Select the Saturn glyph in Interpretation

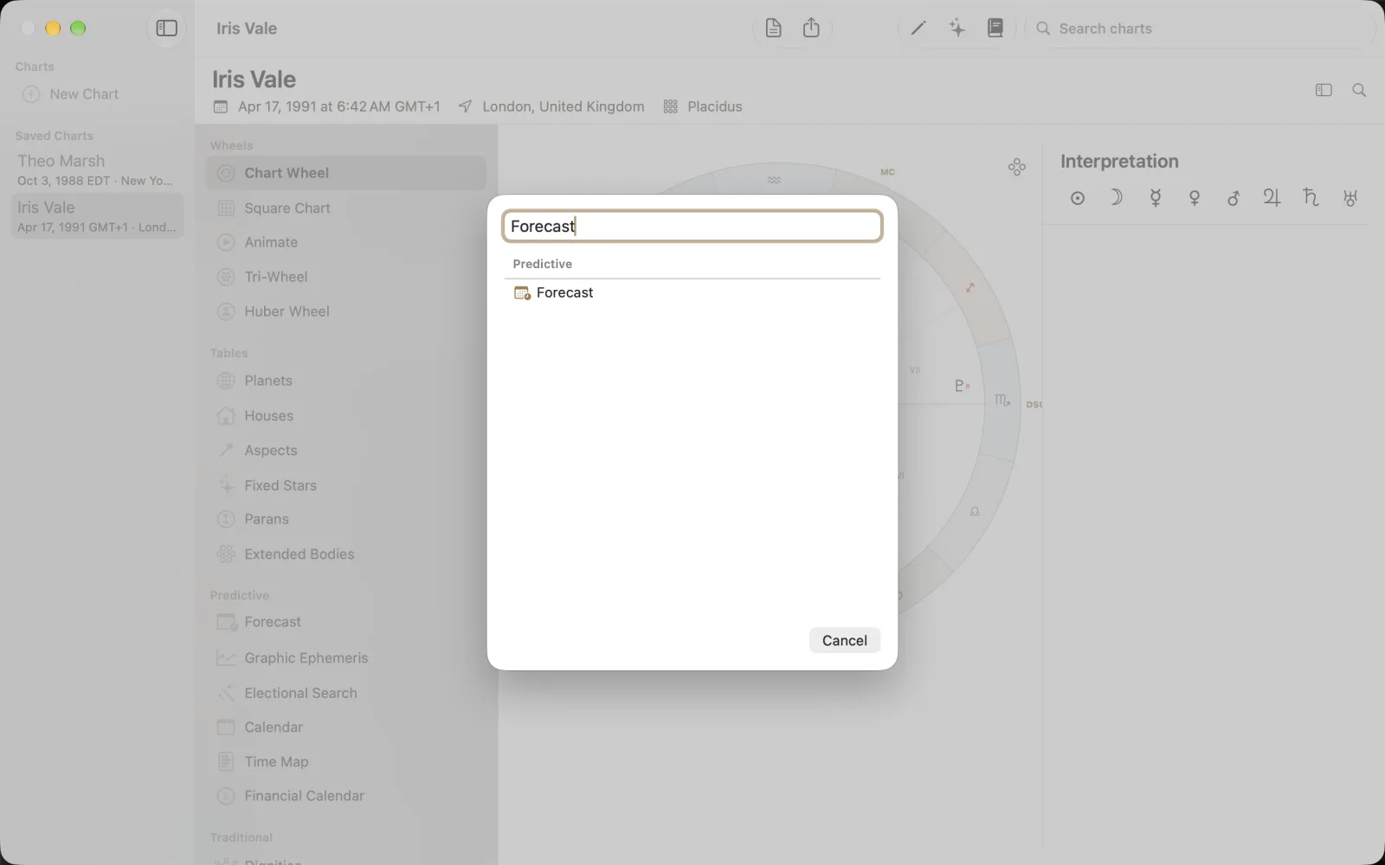[x=1311, y=198]
